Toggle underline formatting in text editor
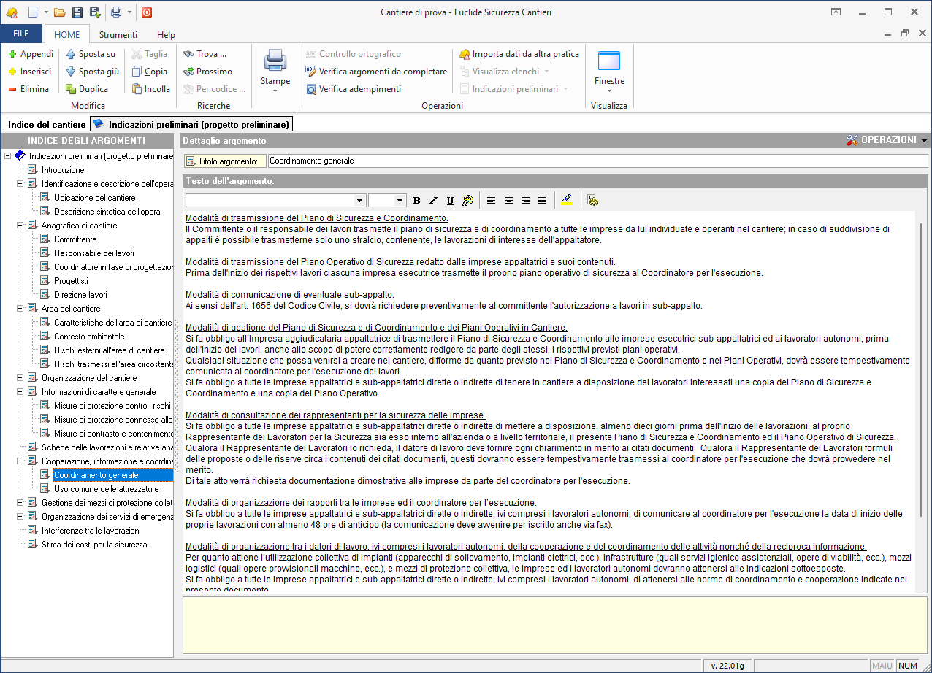This screenshot has height=673, width=932. pyautogui.click(x=450, y=200)
